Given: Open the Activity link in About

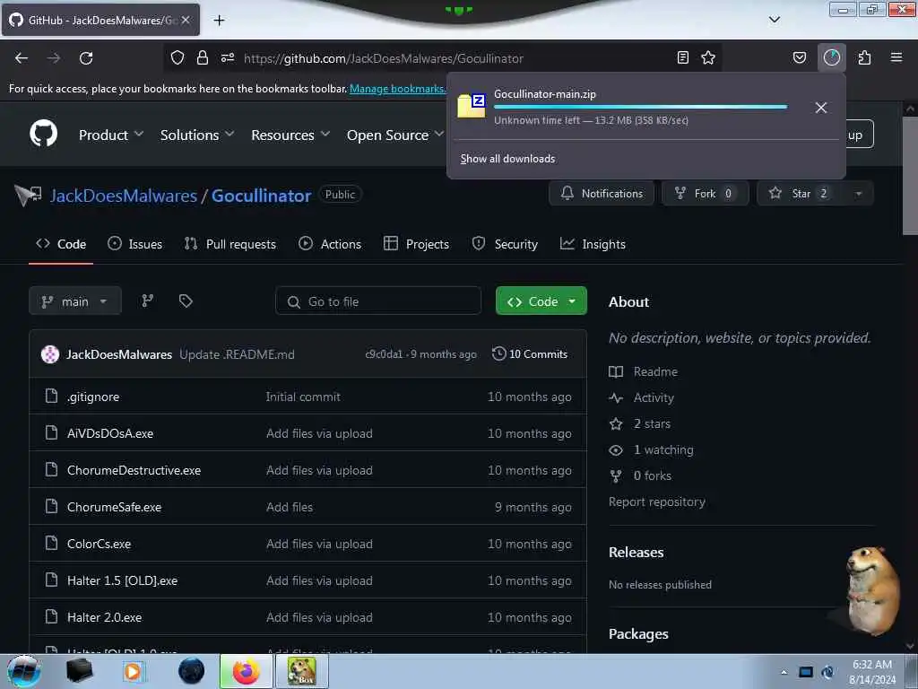Looking at the screenshot, I should 642,397.
